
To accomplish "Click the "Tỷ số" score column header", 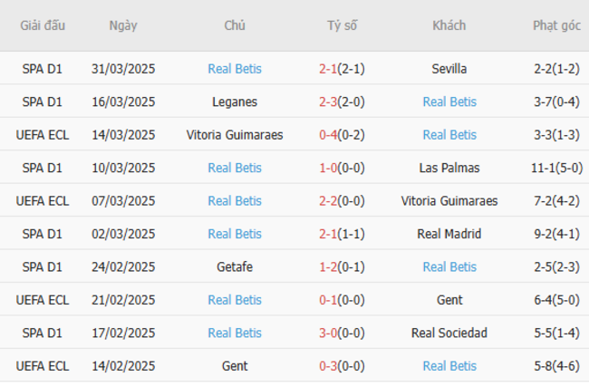I will click(342, 25).
